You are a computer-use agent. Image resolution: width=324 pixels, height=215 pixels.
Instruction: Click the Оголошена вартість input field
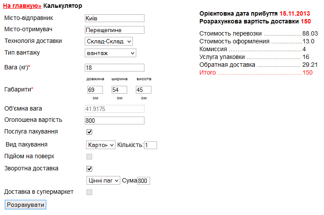point(115,121)
